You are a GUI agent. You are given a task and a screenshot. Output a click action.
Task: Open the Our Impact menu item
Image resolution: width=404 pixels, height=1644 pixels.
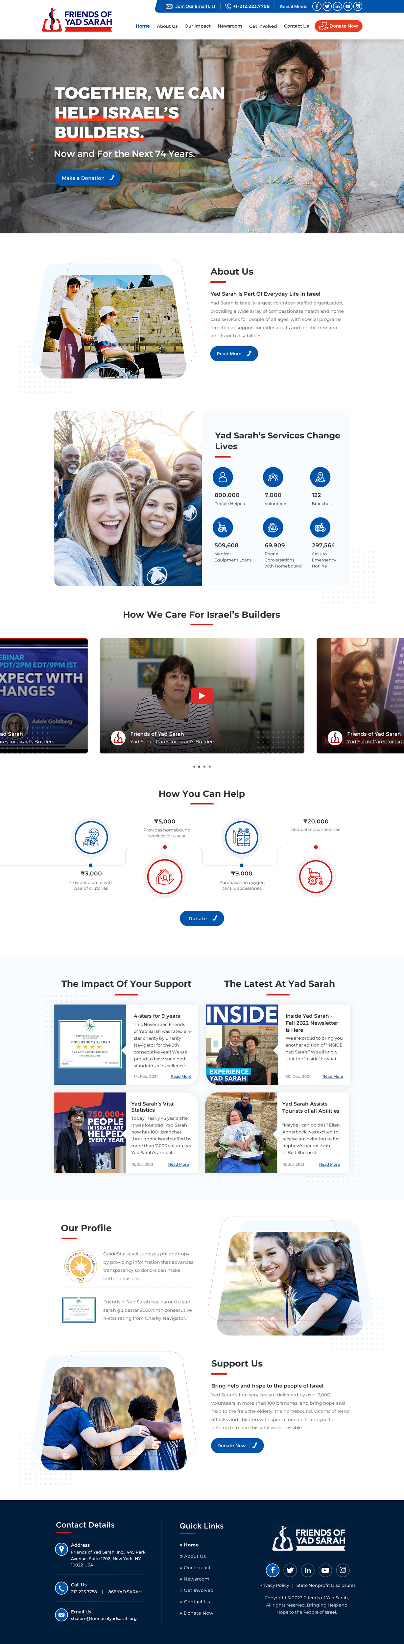197,26
